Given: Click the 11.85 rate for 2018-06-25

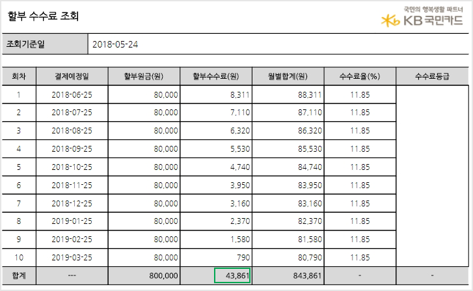Looking at the screenshot, I should pos(360,95).
